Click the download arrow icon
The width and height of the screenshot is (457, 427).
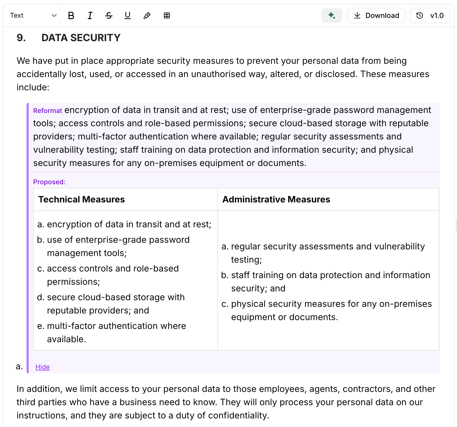pos(357,15)
